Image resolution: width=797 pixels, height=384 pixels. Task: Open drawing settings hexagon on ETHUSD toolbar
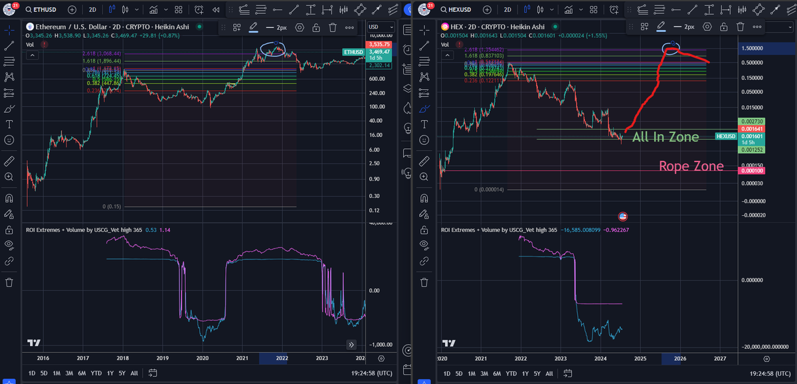coord(300,27)
